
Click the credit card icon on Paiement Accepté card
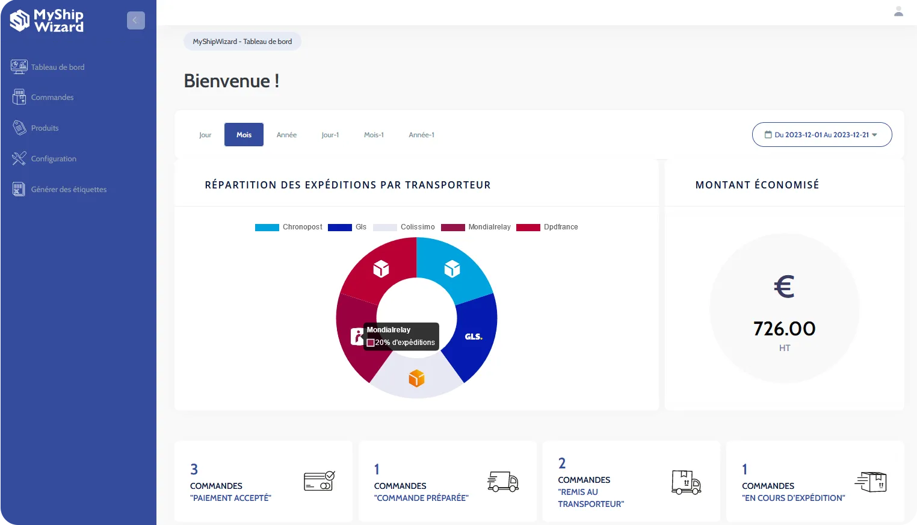pos(319,481)
